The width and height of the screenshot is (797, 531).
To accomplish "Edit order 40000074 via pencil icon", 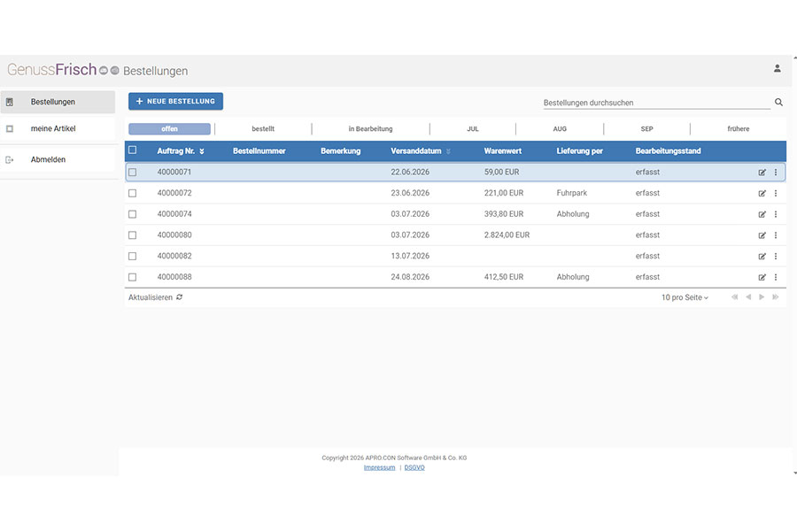I will coord(762,214).
